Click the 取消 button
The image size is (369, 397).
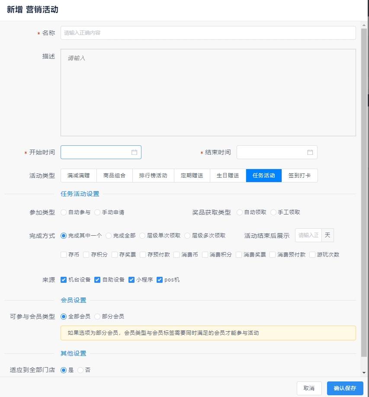(309, 388)
